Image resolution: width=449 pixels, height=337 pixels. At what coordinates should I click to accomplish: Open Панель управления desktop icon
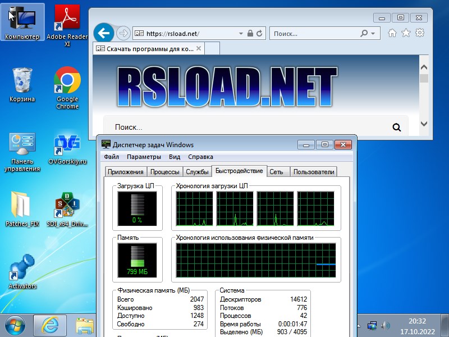pyautogui.click(x=22, y=151)
